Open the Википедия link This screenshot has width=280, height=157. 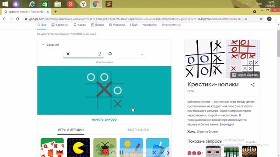click(x=227, y=124)
